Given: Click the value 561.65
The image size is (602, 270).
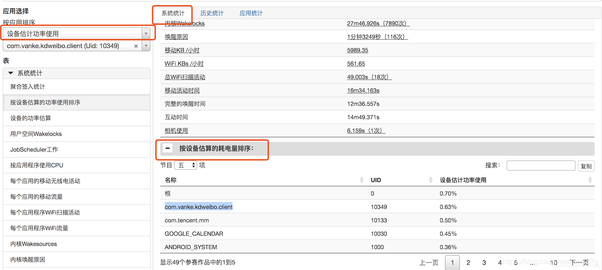Looking at the screenshot, I should coord(356,64).
